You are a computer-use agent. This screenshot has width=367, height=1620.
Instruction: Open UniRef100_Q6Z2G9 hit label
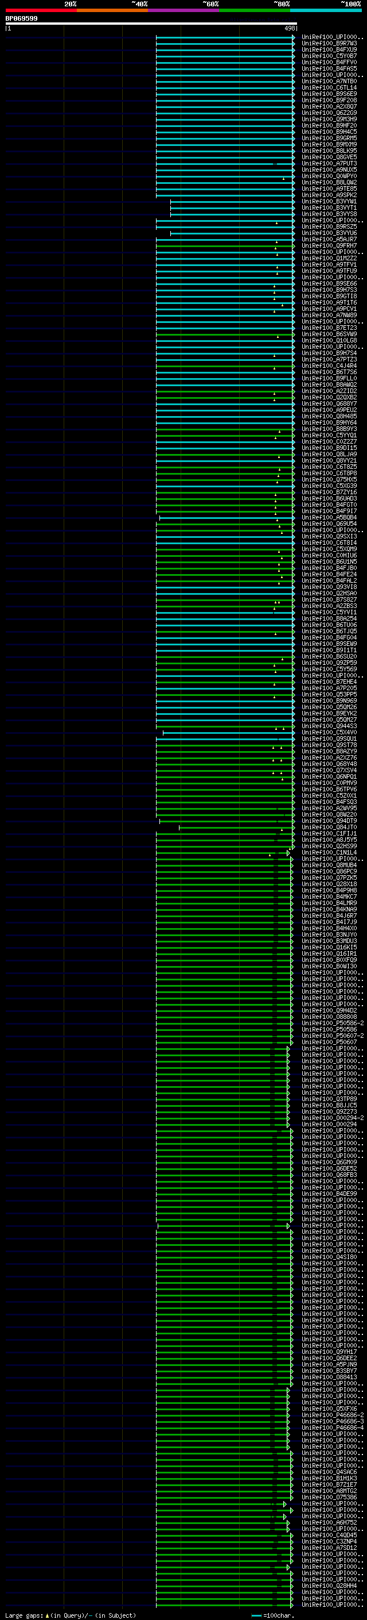pos(329,113)
